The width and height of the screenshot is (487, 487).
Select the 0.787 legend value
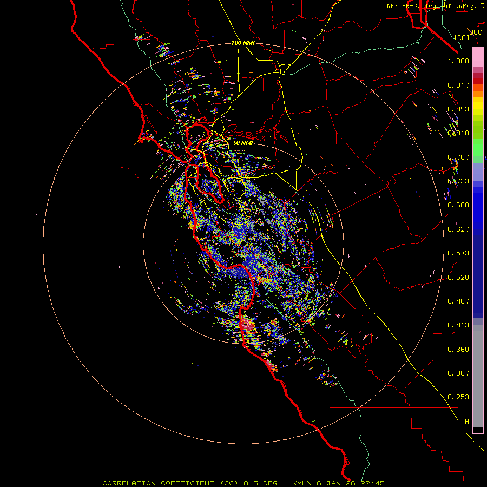tap(458, 157)
